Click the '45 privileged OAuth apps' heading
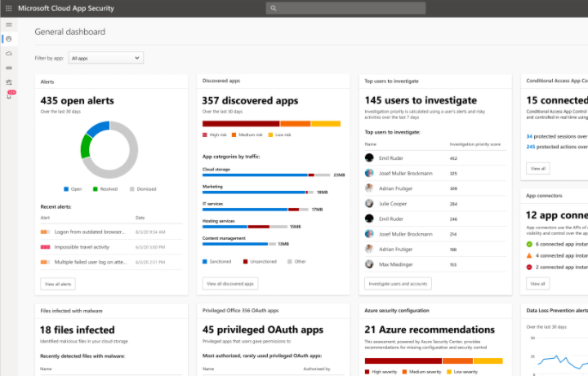 (x=263, y=330)
